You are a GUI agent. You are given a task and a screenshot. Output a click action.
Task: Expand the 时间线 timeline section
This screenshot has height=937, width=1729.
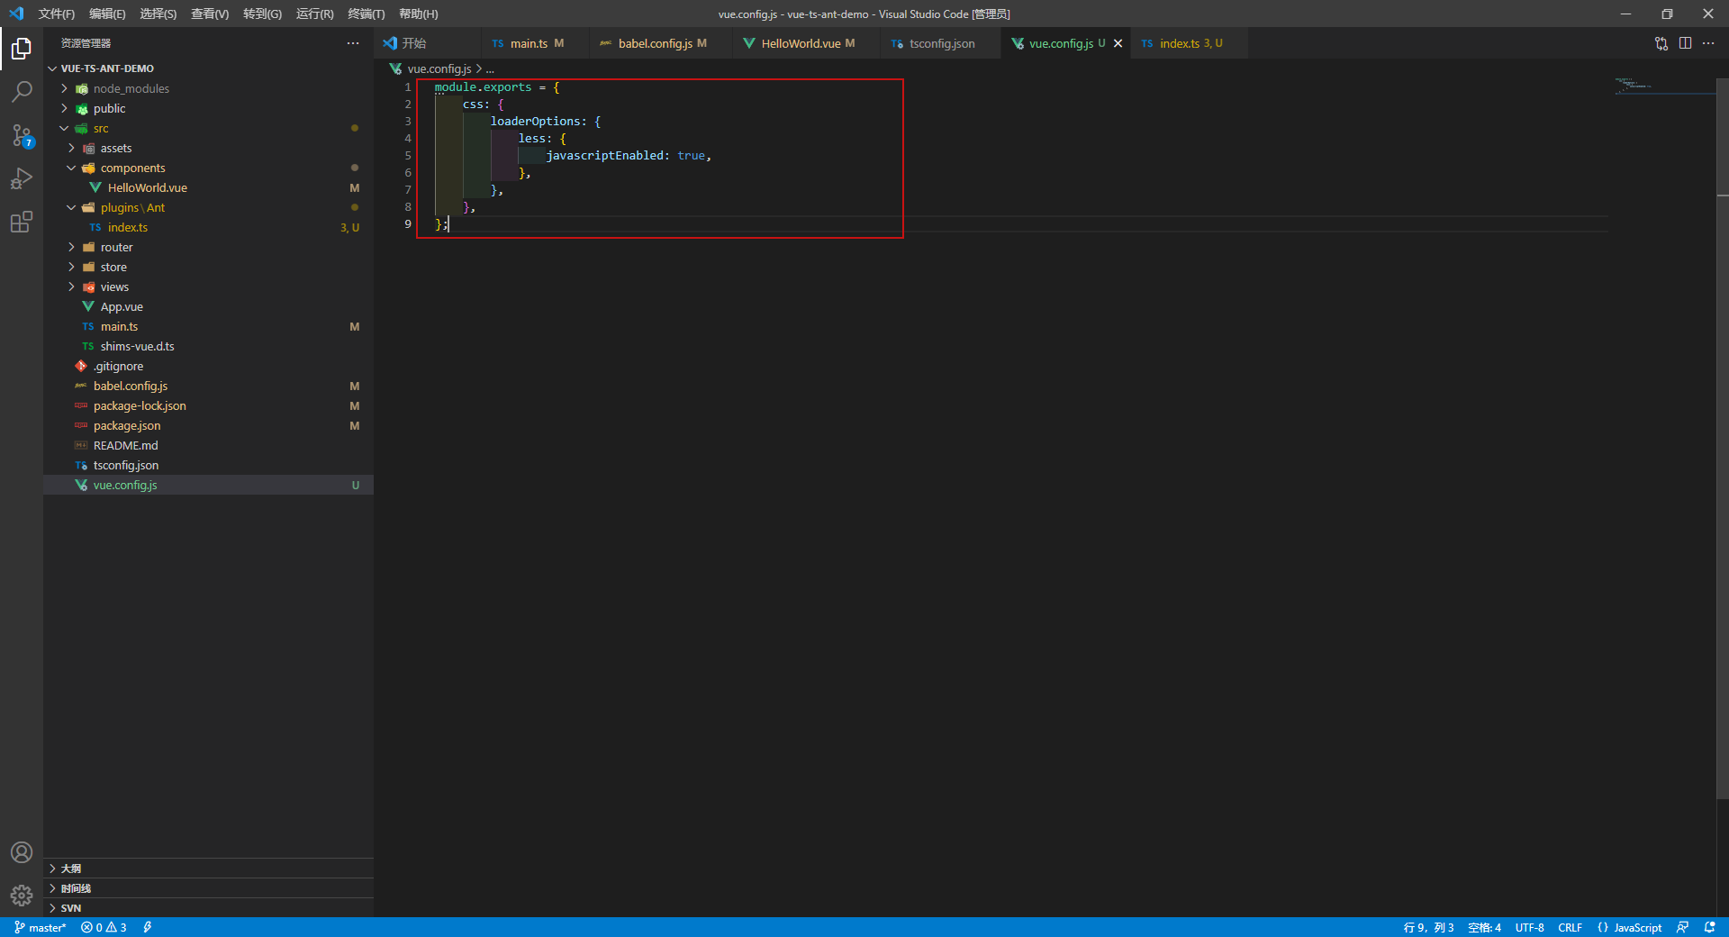pos(208,888)
